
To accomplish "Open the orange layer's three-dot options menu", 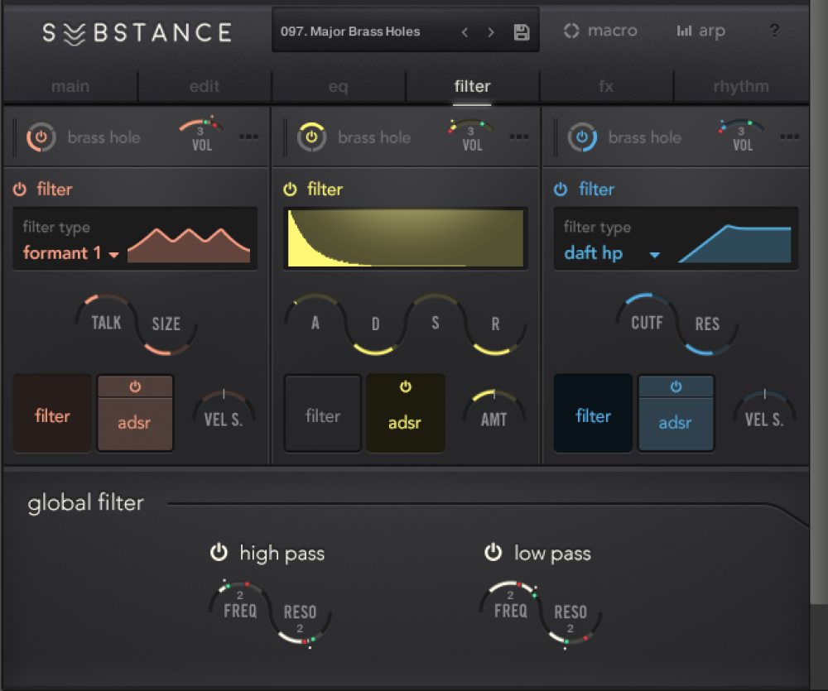I will tap(248, 137).
